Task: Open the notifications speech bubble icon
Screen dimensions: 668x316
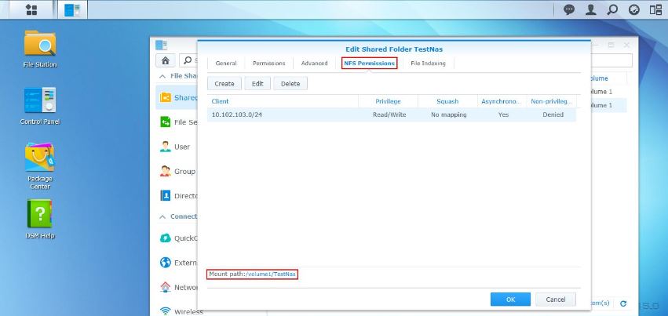Action: pyautogui.click(x=569, y=9)
